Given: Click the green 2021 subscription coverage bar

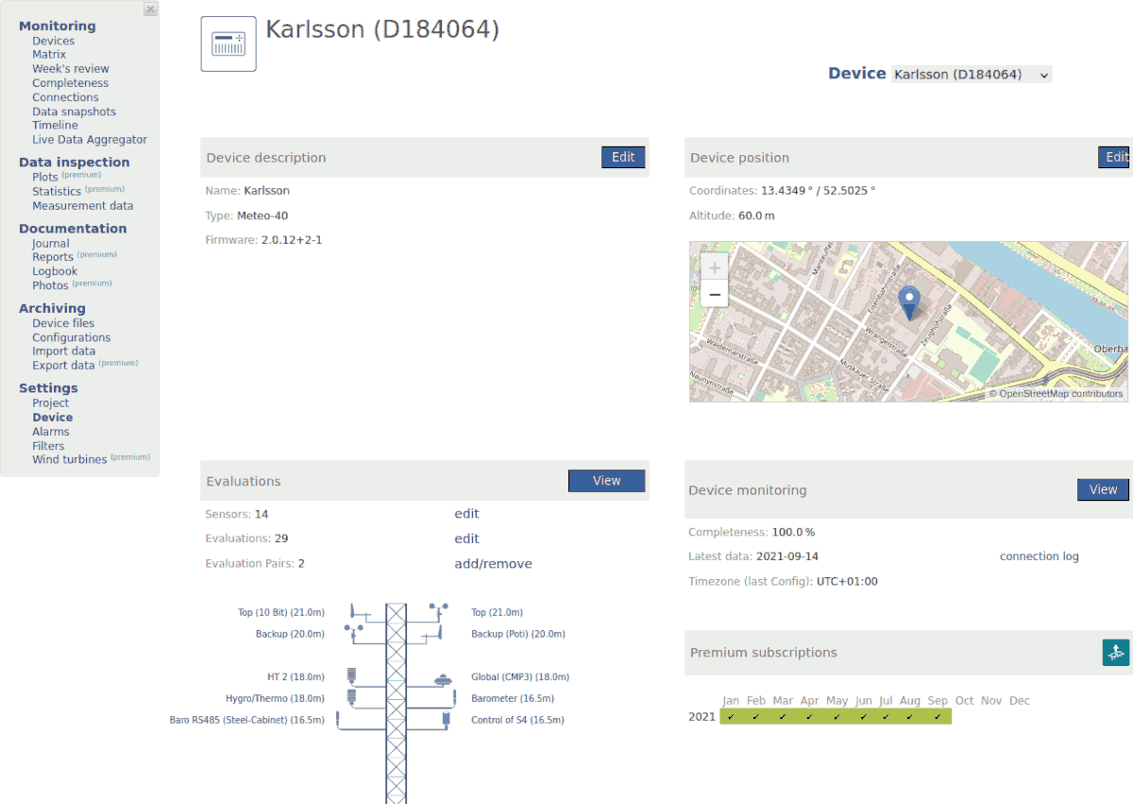Looking at the screenshot, I should [x=837, y=716].
